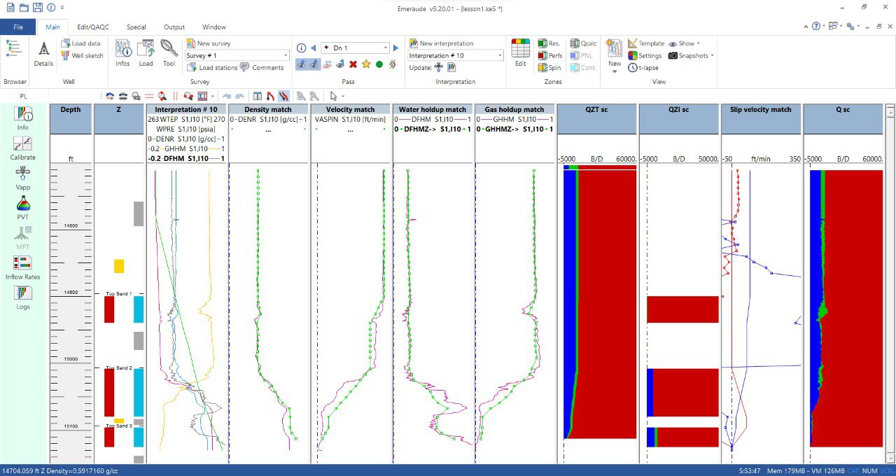
Task: Toggle the green circle pass status
Action: point(379,64)
